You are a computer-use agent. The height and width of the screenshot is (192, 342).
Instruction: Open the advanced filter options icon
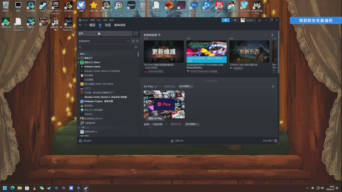[x=136, y=47]
